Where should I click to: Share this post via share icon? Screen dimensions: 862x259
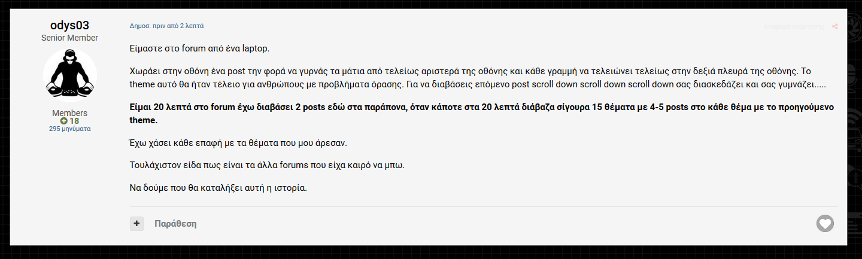pos(835,26)
